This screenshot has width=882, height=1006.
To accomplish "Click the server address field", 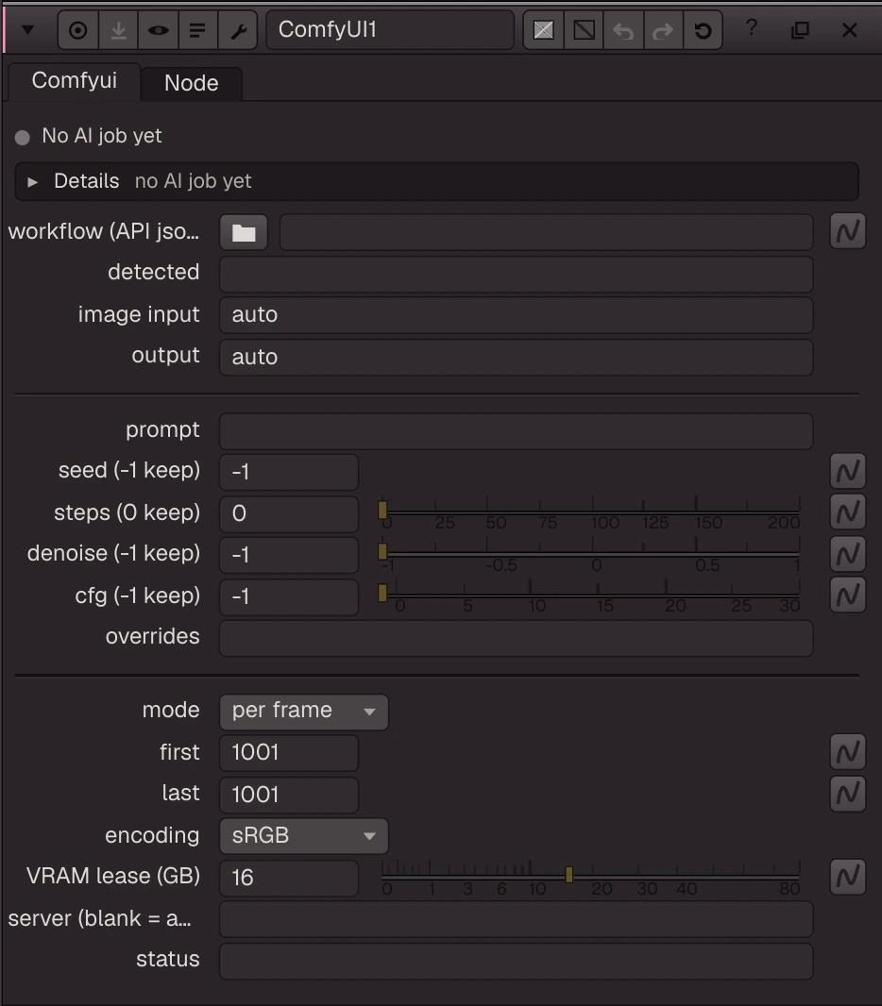I will click(x=517, y=919).
